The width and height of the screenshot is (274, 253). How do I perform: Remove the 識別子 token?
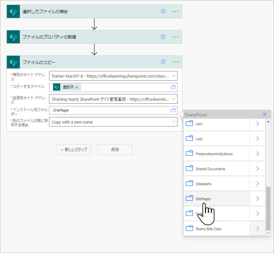[x=77, y=87]
